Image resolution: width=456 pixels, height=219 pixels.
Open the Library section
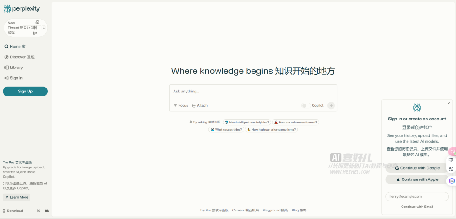pos(14,67)
